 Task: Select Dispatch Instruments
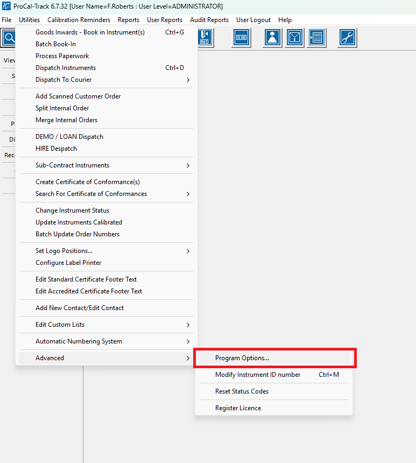107,68
